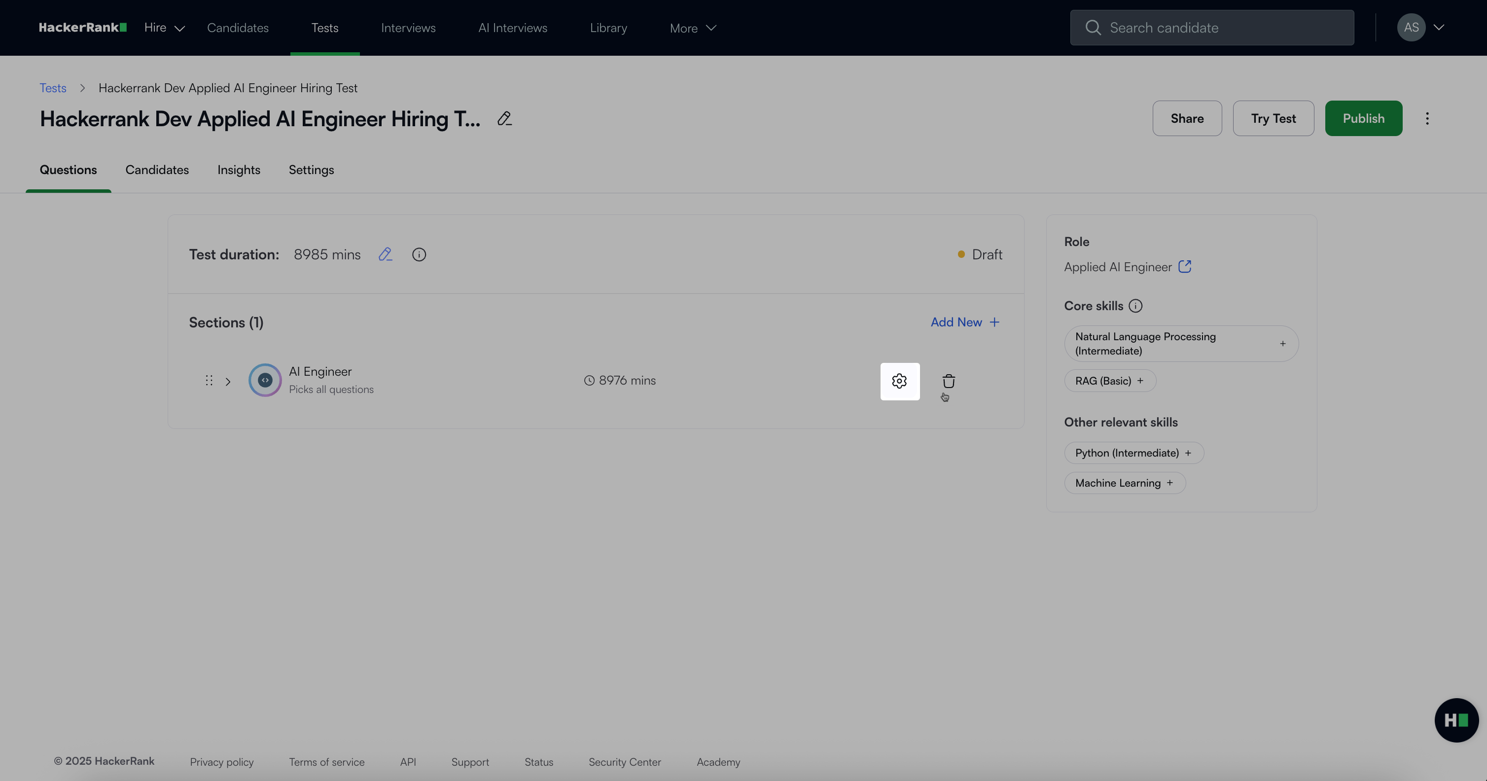Open the three-dot more options menu

pyautogui.click(x=1427, y=118)
